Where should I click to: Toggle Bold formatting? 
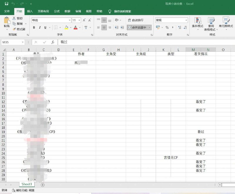34,27
